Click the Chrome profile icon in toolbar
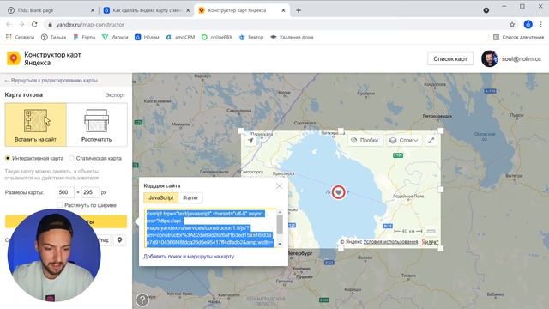The width and height of the screenshot is (549, 309). tap(528, 25)
